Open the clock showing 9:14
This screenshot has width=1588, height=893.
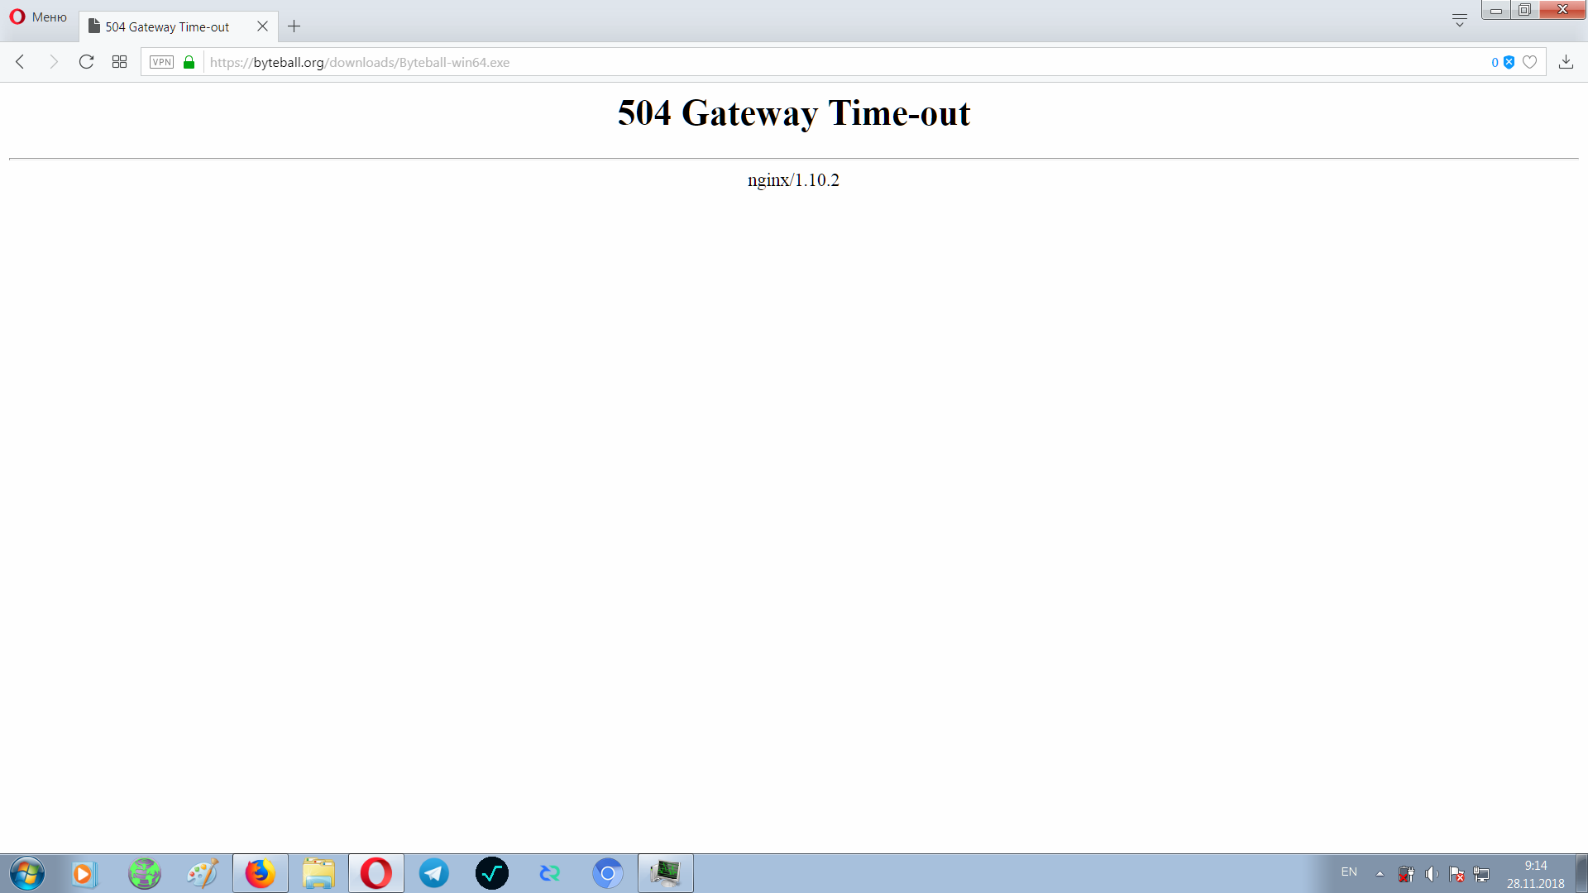pyautogui.click(x=1536, y=874)
